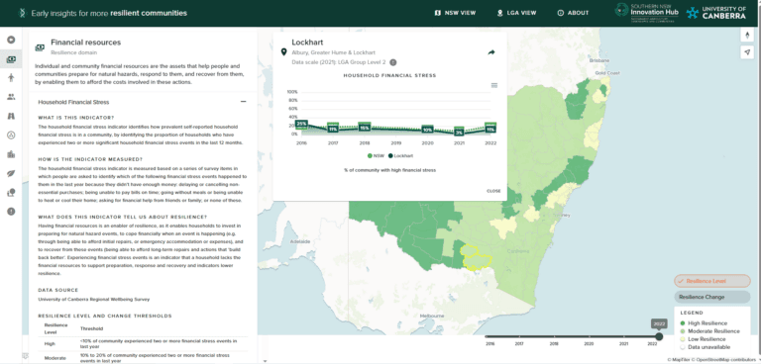
Task: Toggle Lockhart series in chart legend
Action: [400, 155]
